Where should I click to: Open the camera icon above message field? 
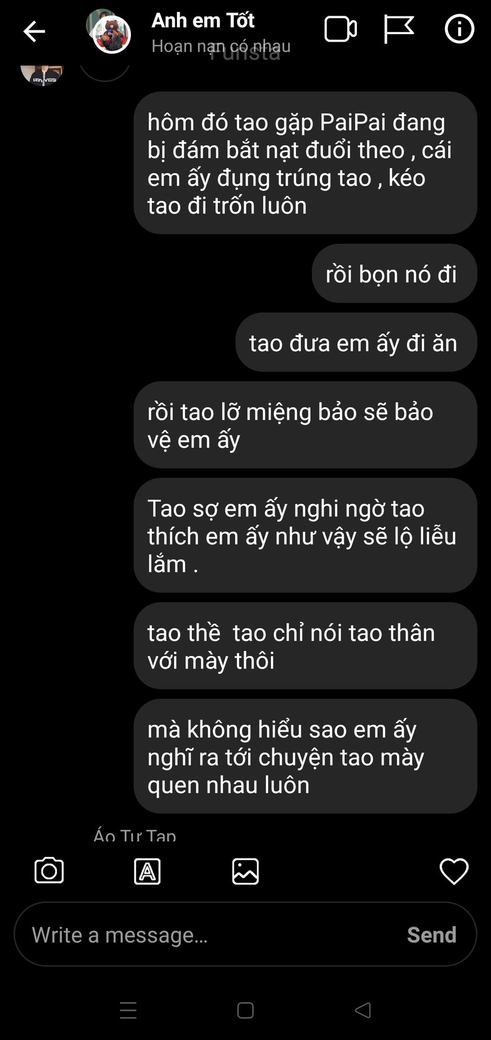(x=49, y=871)
